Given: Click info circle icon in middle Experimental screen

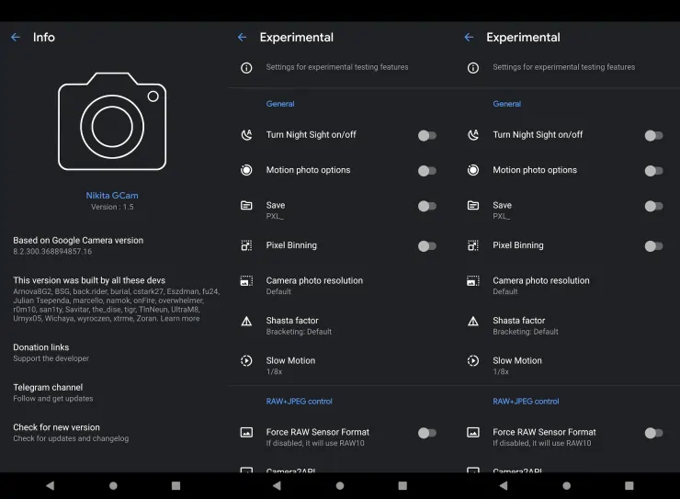Looking at the screenshot, I should [x=246, y=68].
